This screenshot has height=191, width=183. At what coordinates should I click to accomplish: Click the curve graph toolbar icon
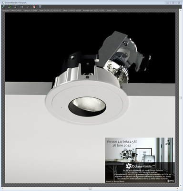pos(28,7)
